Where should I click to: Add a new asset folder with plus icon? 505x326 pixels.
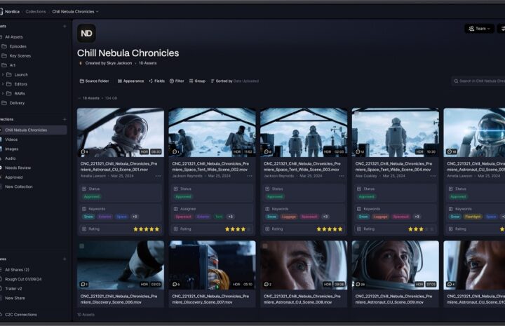click(x=65, y=27)
